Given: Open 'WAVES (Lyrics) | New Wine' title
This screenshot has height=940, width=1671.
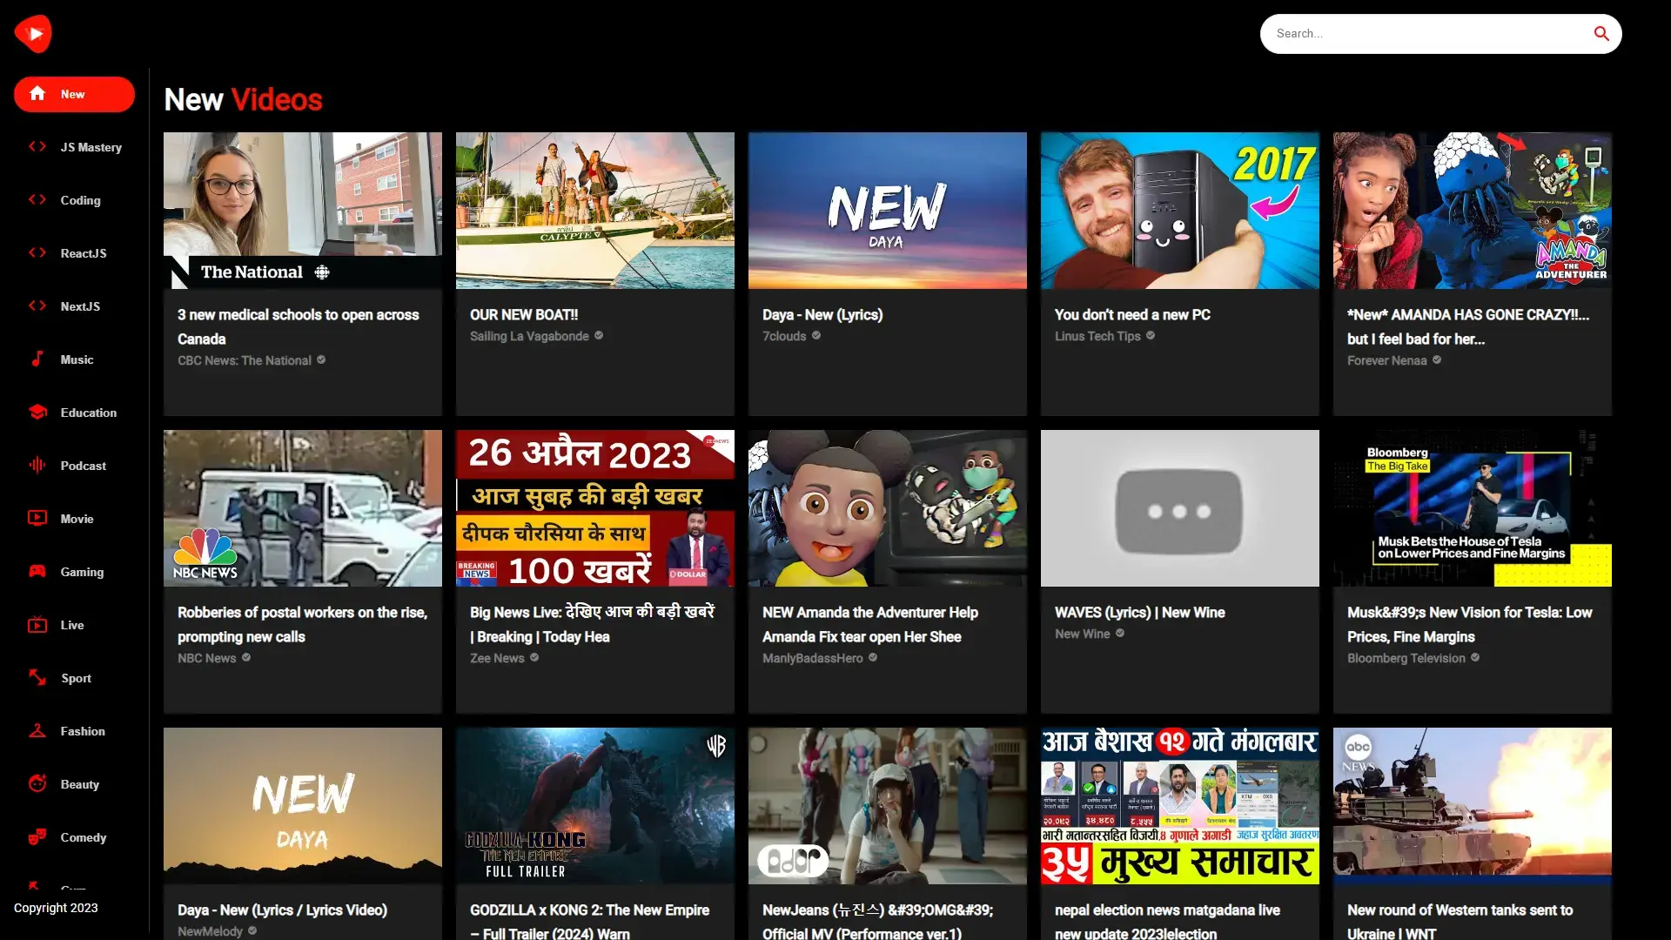Looking at the screenshot, I should tap(1139, 612).
